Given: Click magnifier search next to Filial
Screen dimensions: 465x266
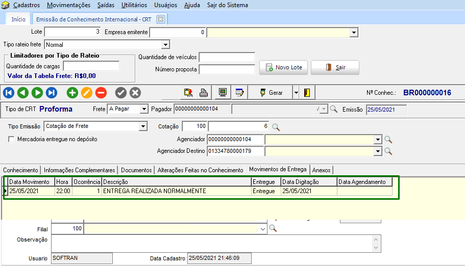Looking at the screenshot, I should click(273, 228).
